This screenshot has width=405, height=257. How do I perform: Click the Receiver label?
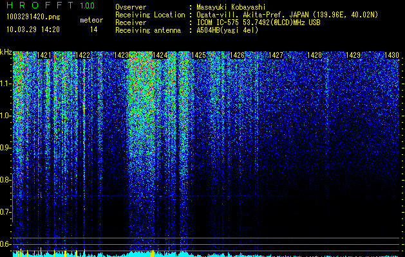131,22
